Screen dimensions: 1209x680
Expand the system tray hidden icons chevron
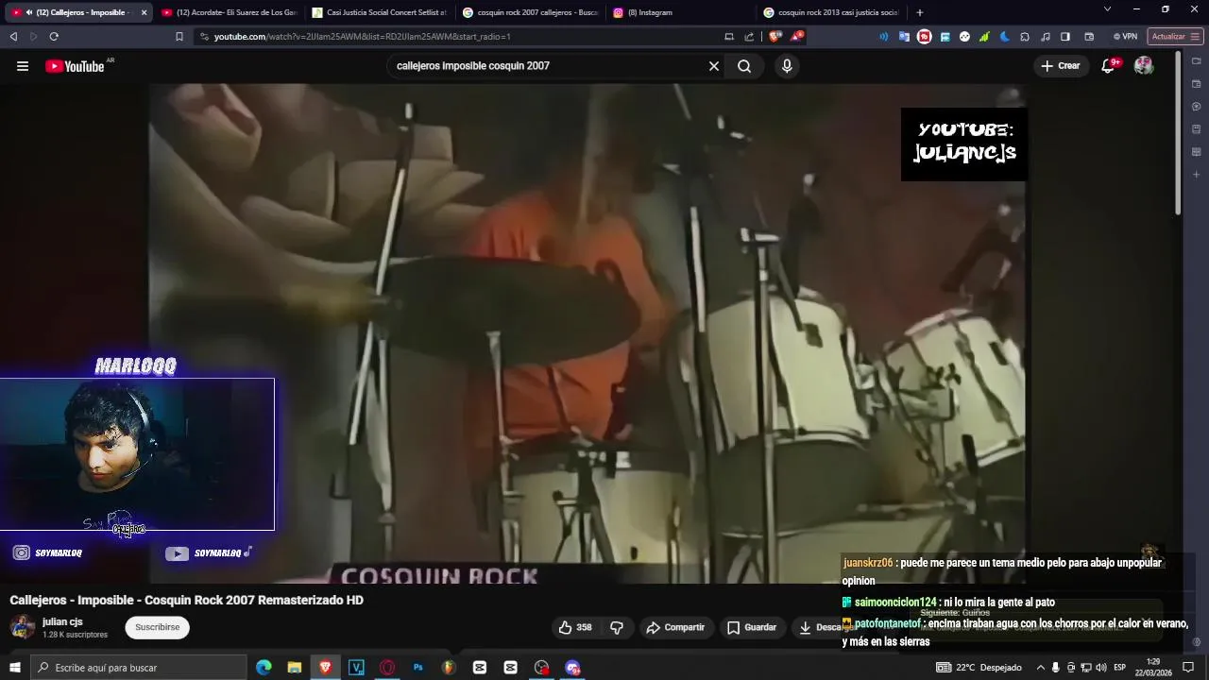tap(1041, 668)
